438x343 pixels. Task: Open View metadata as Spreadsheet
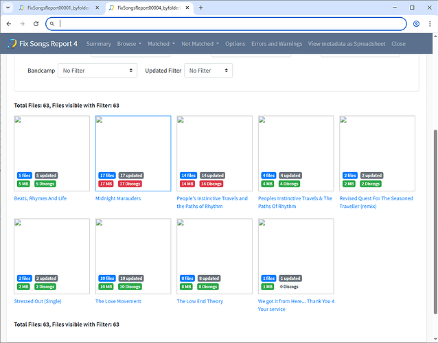pos(347,44)
